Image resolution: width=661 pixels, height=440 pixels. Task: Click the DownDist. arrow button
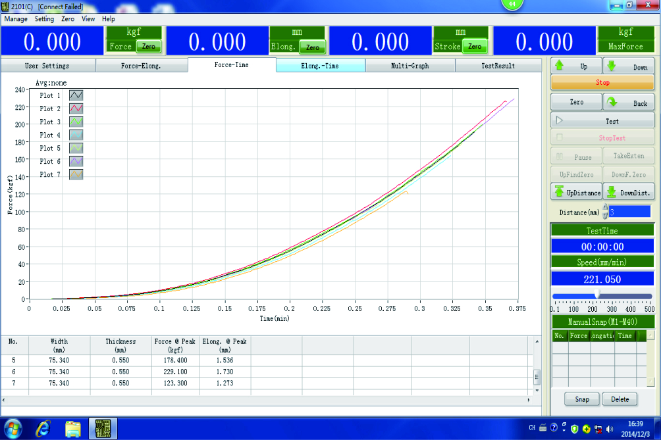(x=629, y=193)
